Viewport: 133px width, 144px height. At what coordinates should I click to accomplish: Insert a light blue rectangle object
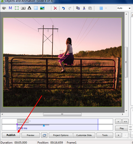[x=36, y=8]
